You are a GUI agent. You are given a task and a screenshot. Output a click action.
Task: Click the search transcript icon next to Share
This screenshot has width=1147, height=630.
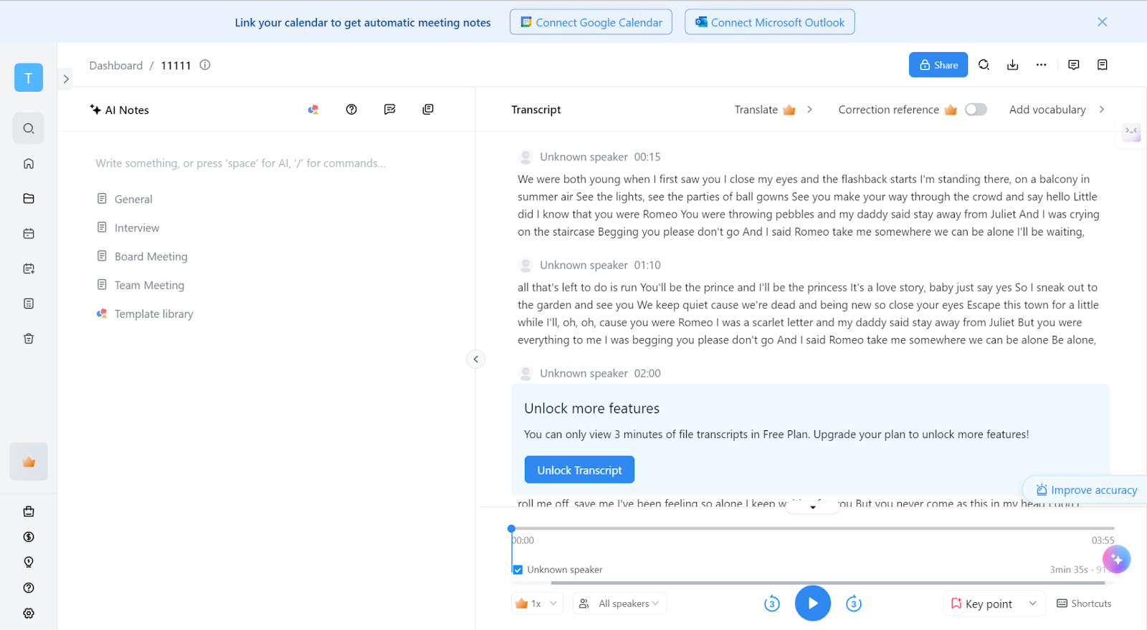(984, 65)
